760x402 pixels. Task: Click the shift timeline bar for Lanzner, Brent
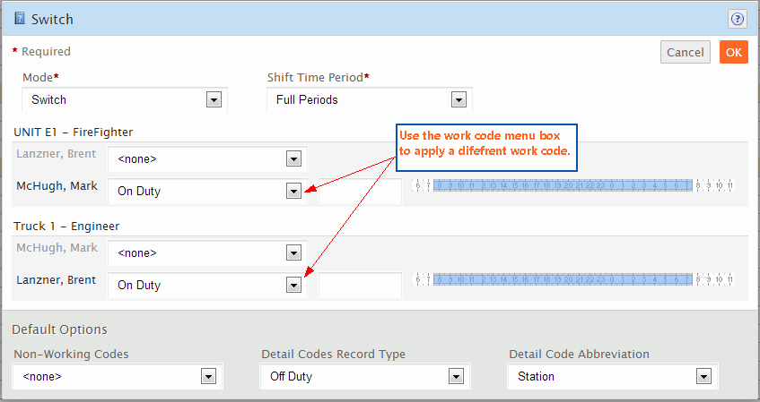tap(563, 279)
